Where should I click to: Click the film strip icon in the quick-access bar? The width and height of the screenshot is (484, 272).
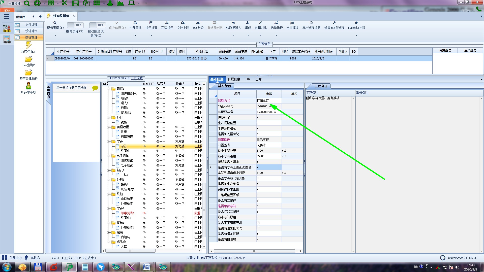(x=75, y=3)
